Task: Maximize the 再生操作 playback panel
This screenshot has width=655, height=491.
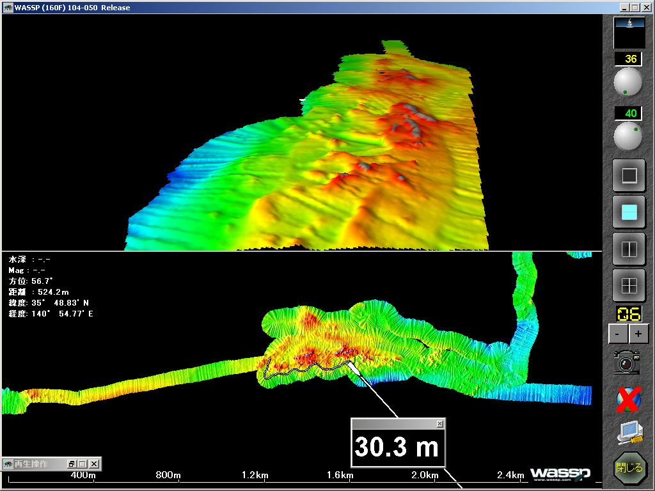Action: click(x=83, y=464)
